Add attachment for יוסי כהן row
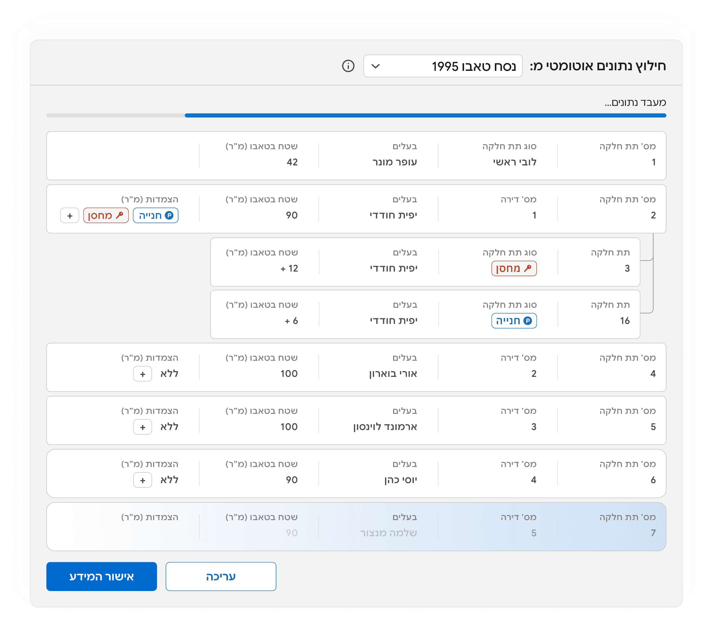Viewport: 709px width, 624px height. 142,480
